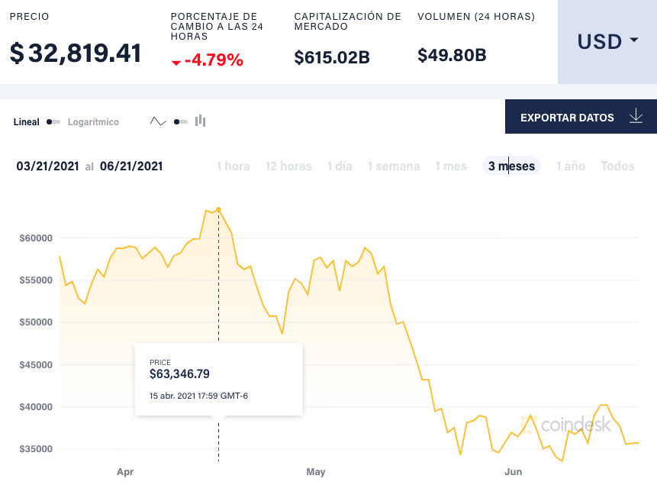Click the dropdown caret beside USD
This screenshot has width=657, height=485.
pos(634,40)
